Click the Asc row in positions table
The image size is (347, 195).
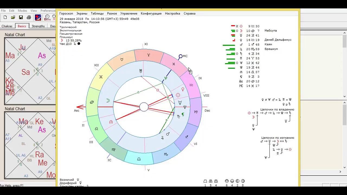click(249, 81)
